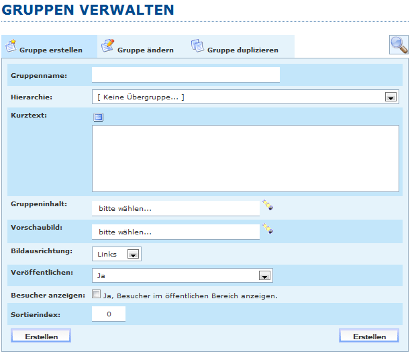The image size is (412, 356).
Task: Switch to the Gruppe duplizieren tab
Action: [242, 50]
